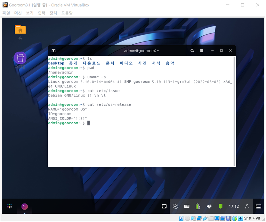The width and height of the screenshot is (266, 222).
Task: Click the Shift + Alt host key label
Action: 253,218
